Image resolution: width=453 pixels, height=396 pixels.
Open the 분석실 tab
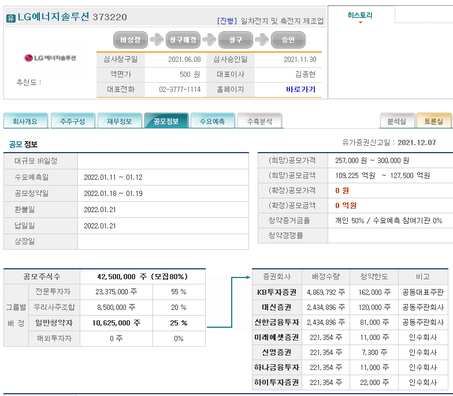pyautogui.click(x=398, y=121)
